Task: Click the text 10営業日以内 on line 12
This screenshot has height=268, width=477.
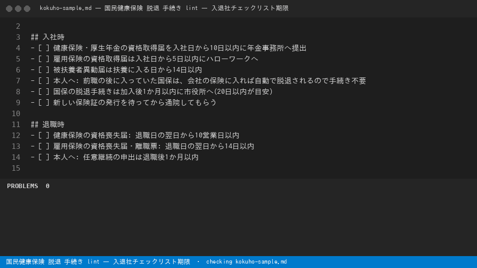Action: tap(217, 135)
